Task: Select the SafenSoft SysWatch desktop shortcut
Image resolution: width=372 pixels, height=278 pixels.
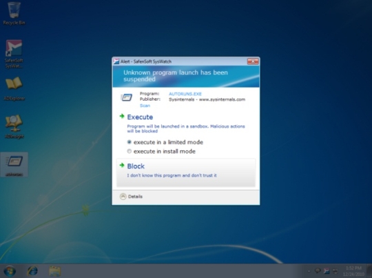Action: (x=14, y=54)
